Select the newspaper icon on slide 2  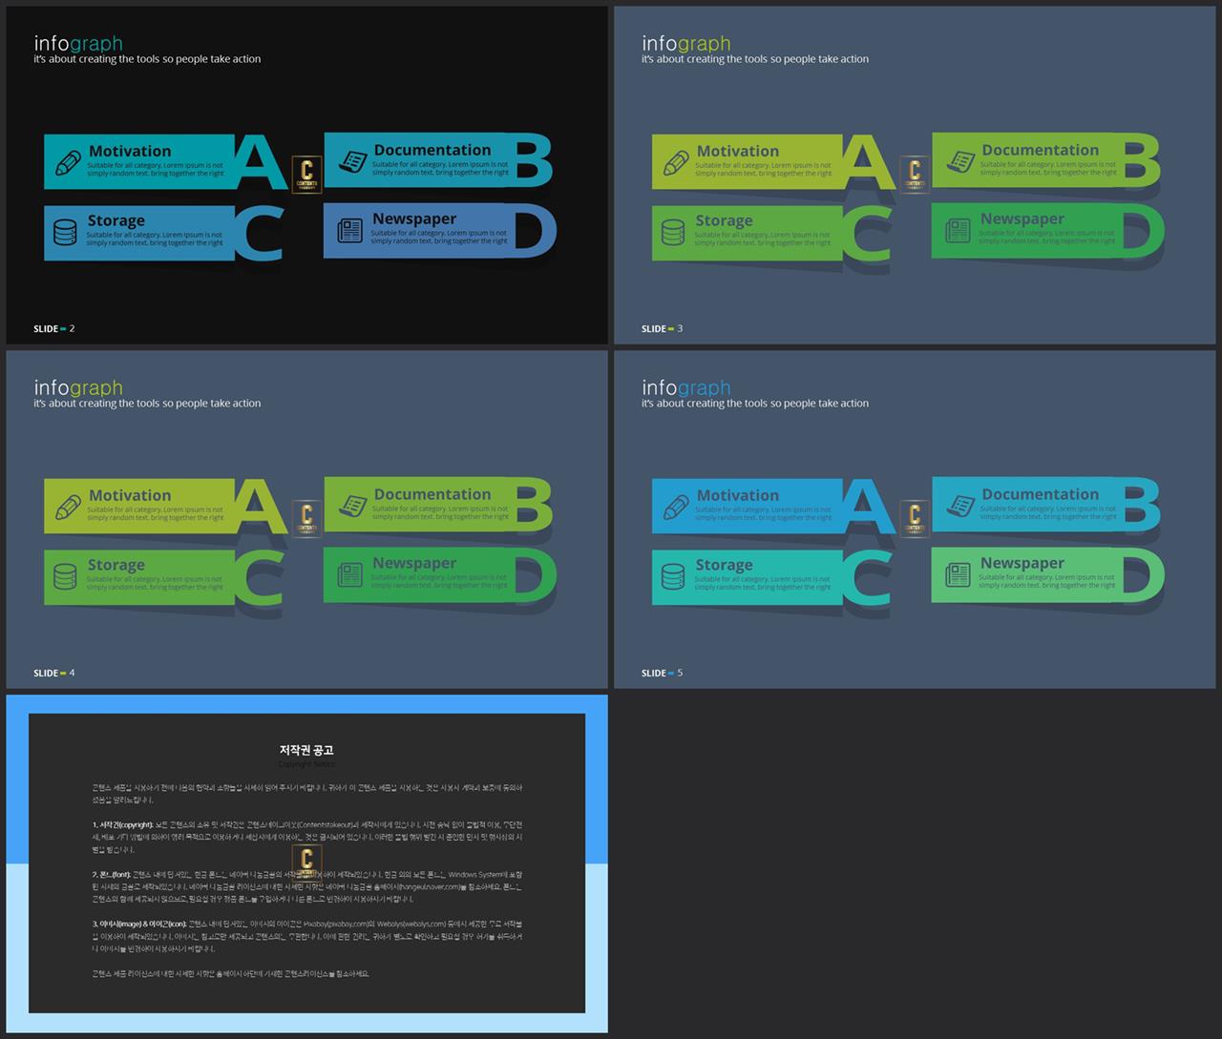[x=350, y=230]
